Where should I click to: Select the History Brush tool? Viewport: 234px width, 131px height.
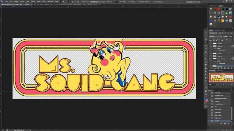coord(206,62)
